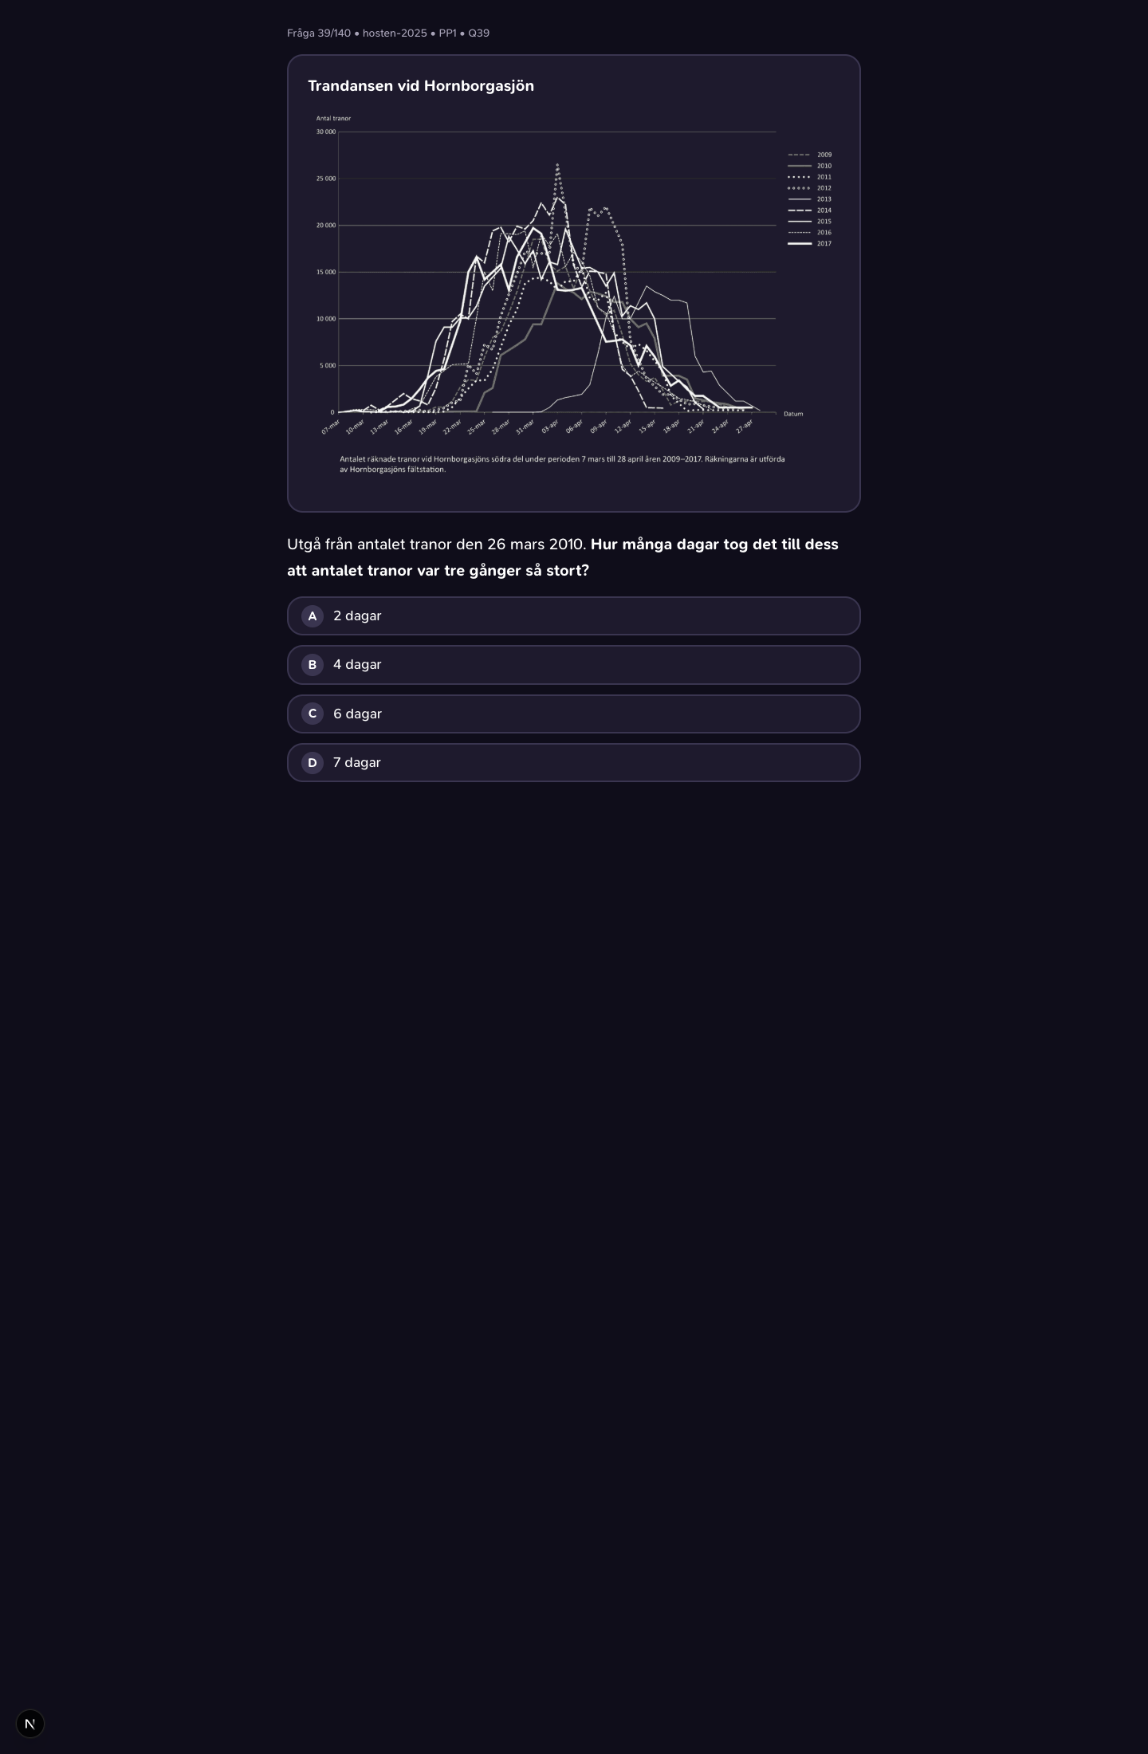Click the Trandansen vid Hornborgasjön chart title

tap(421, 86)
